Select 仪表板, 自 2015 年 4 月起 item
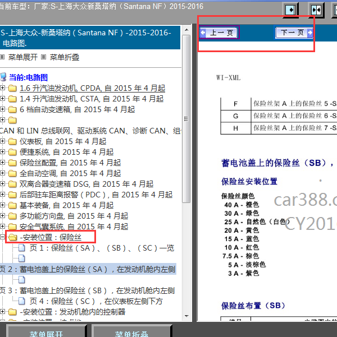The image size is (337, 337). [63, 141]
